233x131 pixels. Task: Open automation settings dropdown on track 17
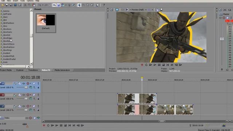pyautogui.click(x=31, y=106)
